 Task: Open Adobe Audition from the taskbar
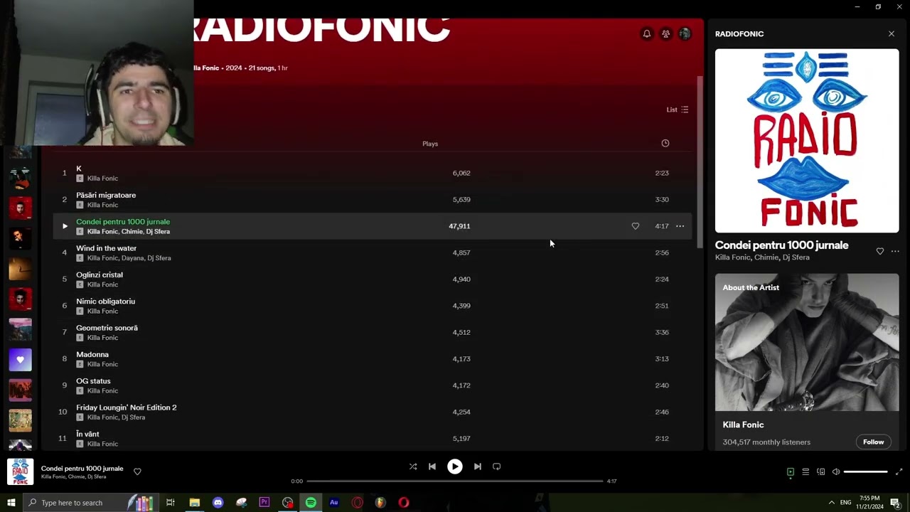334,503
